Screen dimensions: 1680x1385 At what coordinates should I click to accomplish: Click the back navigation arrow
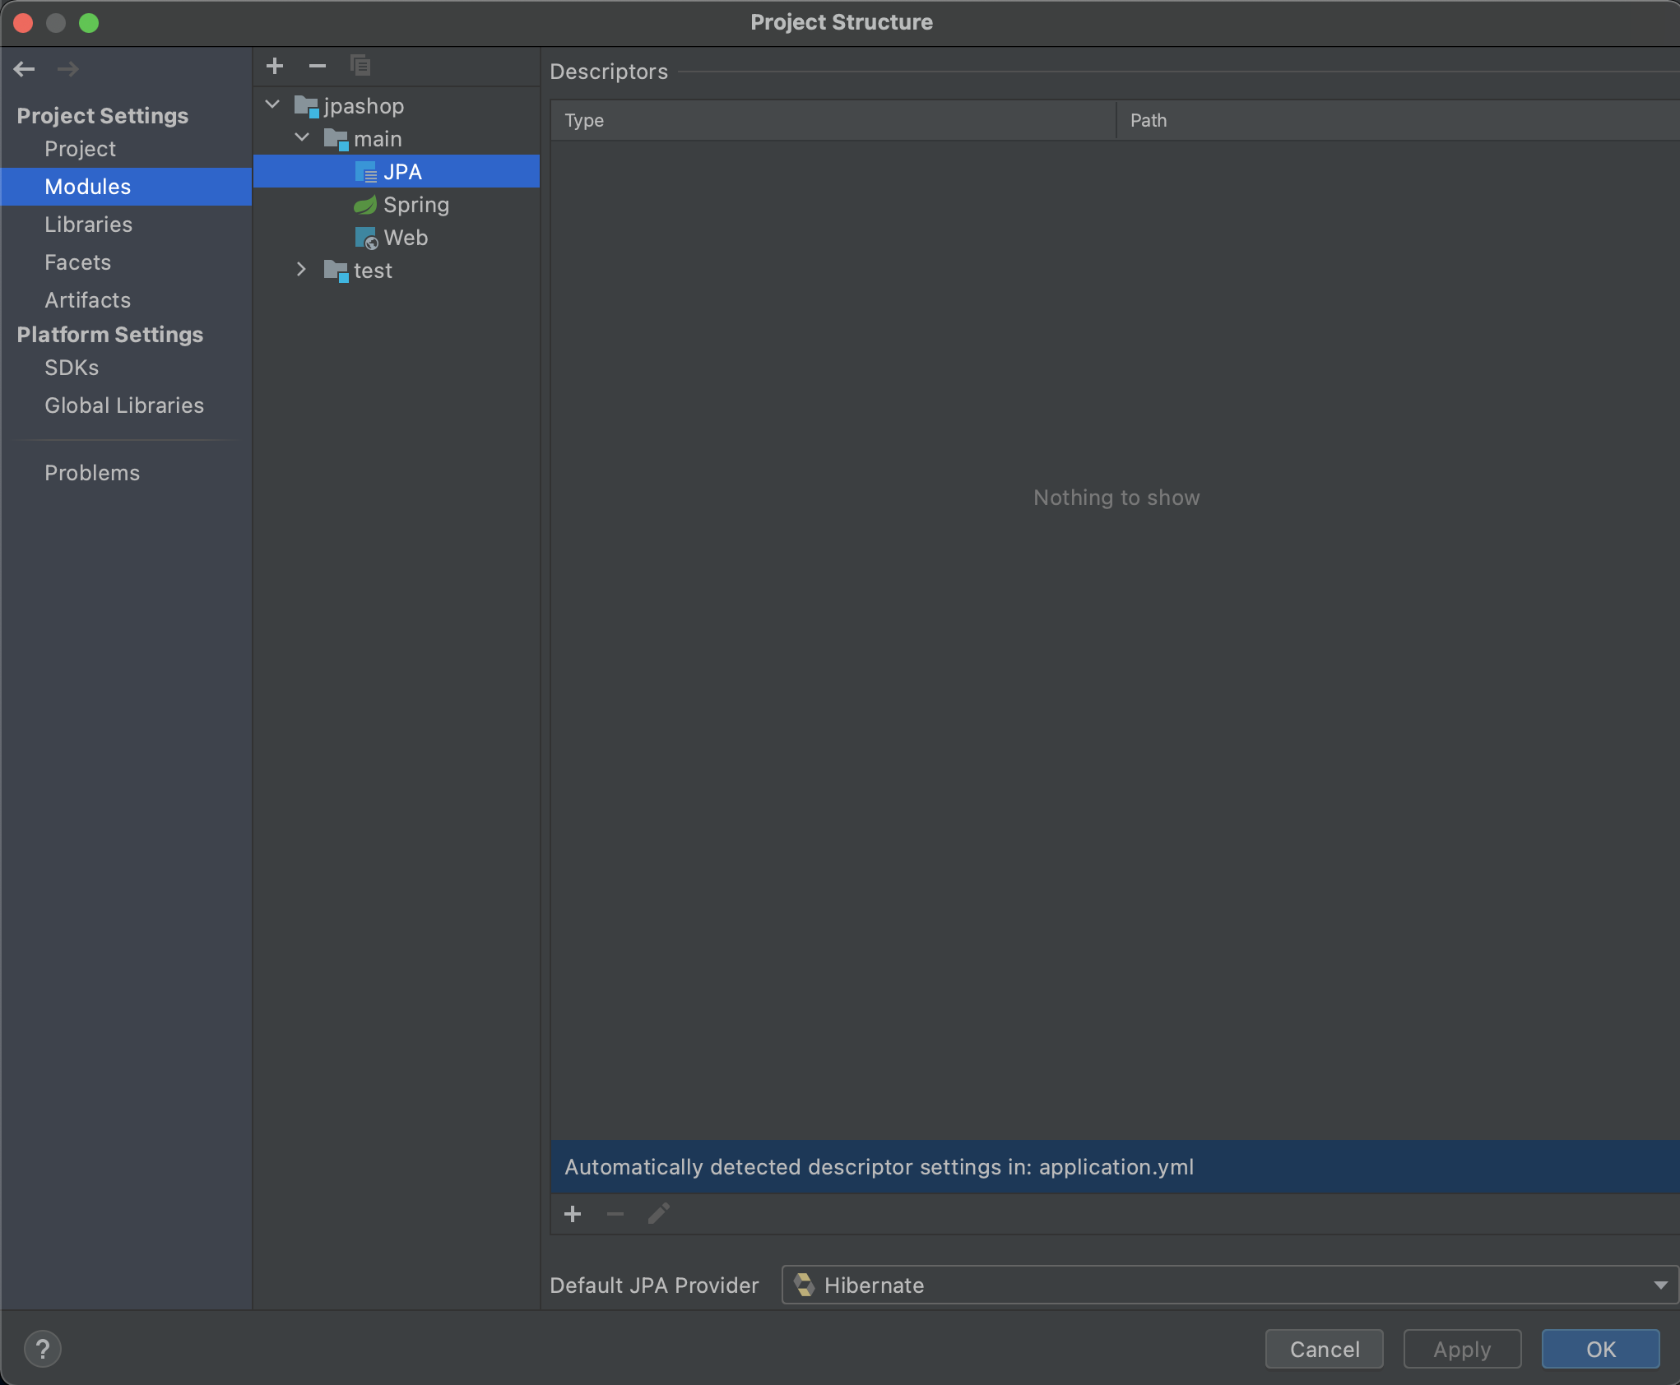pyautogui.click(x=24, y=69)
